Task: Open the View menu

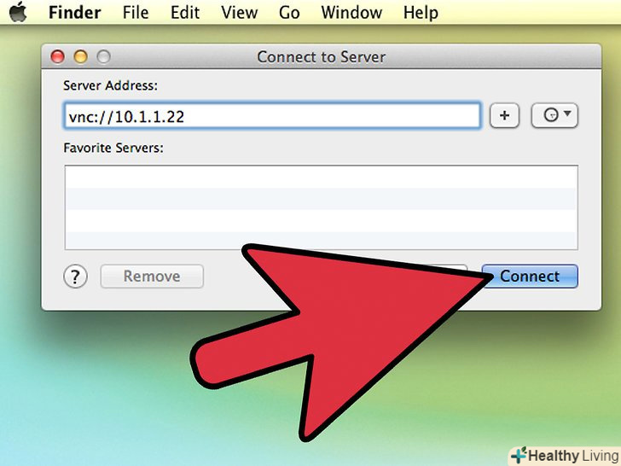Action: pos(239,12)
